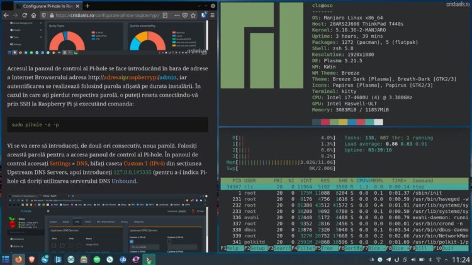Open the Firefox home page
472x265 pixels.
coord(34,15)
